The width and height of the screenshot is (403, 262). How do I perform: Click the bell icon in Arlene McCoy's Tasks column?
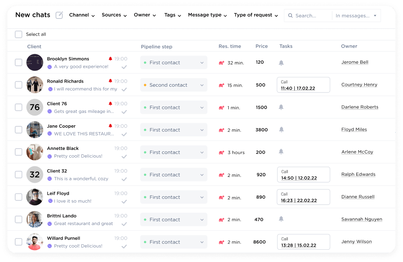[281, 152]
